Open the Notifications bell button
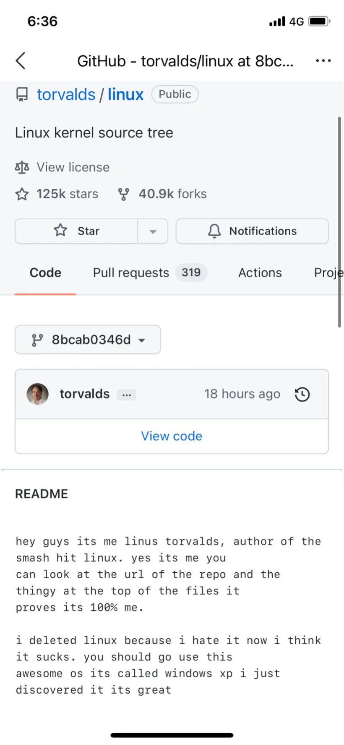Image resolution: width=344 pixels, height=745 pixels. 252,231
